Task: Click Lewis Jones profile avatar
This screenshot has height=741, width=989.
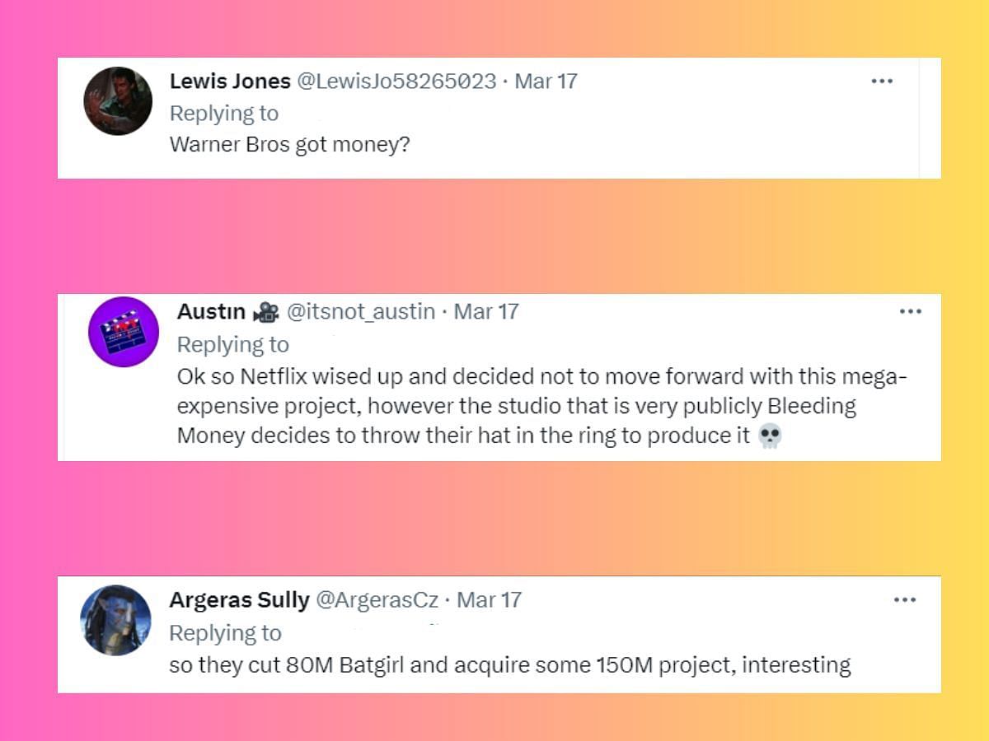Action: tap(118, 101)
